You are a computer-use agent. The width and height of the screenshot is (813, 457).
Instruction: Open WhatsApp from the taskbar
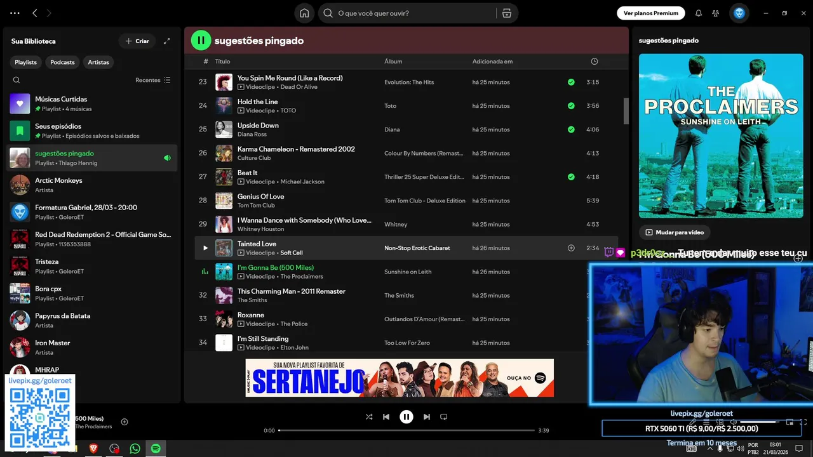coord(135,449)
